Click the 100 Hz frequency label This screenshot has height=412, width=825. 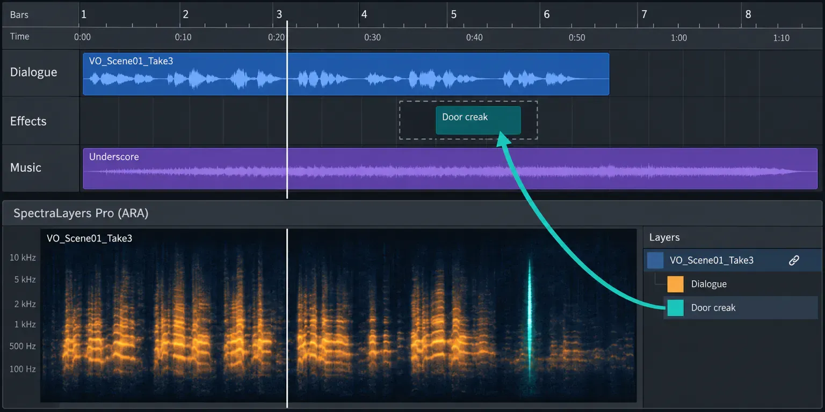coord(23,369)
